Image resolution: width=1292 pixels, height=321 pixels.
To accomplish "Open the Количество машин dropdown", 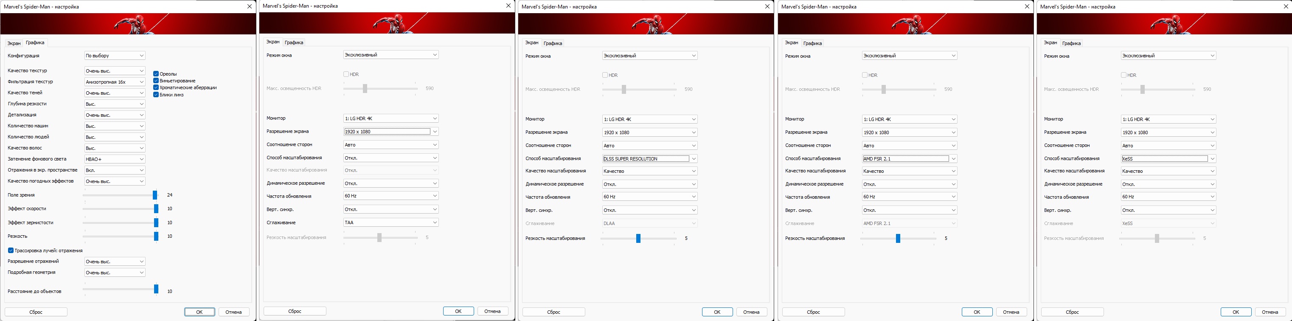I will coord(115,126).
